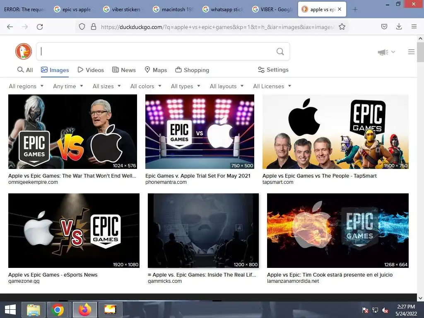
Task: Click the flag icon in system tray
Action: coord(365,310)
